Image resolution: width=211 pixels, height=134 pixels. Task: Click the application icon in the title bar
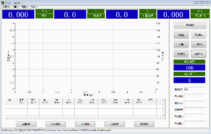coord(3,3)
